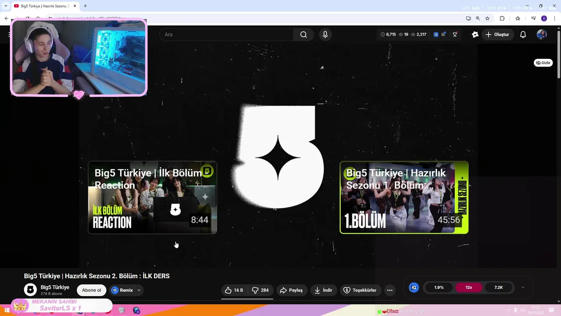Bookmark this page with the star icon
The image size is (561, 316).
[487, 18]
